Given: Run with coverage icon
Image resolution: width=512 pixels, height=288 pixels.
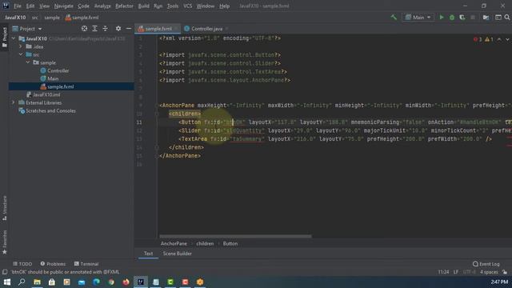Looking at the screenshot, I should pyautogui.click(x=462, y=18).
